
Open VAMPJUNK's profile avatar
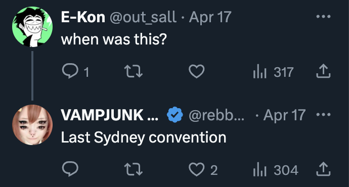tap(32, 125)
